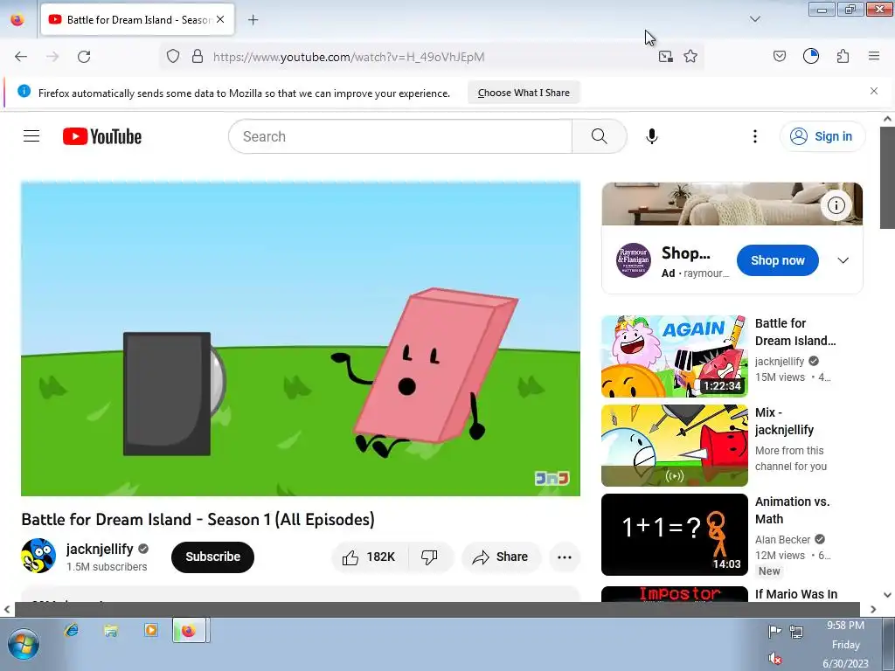Click the Firefox taskbar button
This screenshot has width=895, height=671.
[191, 631]
